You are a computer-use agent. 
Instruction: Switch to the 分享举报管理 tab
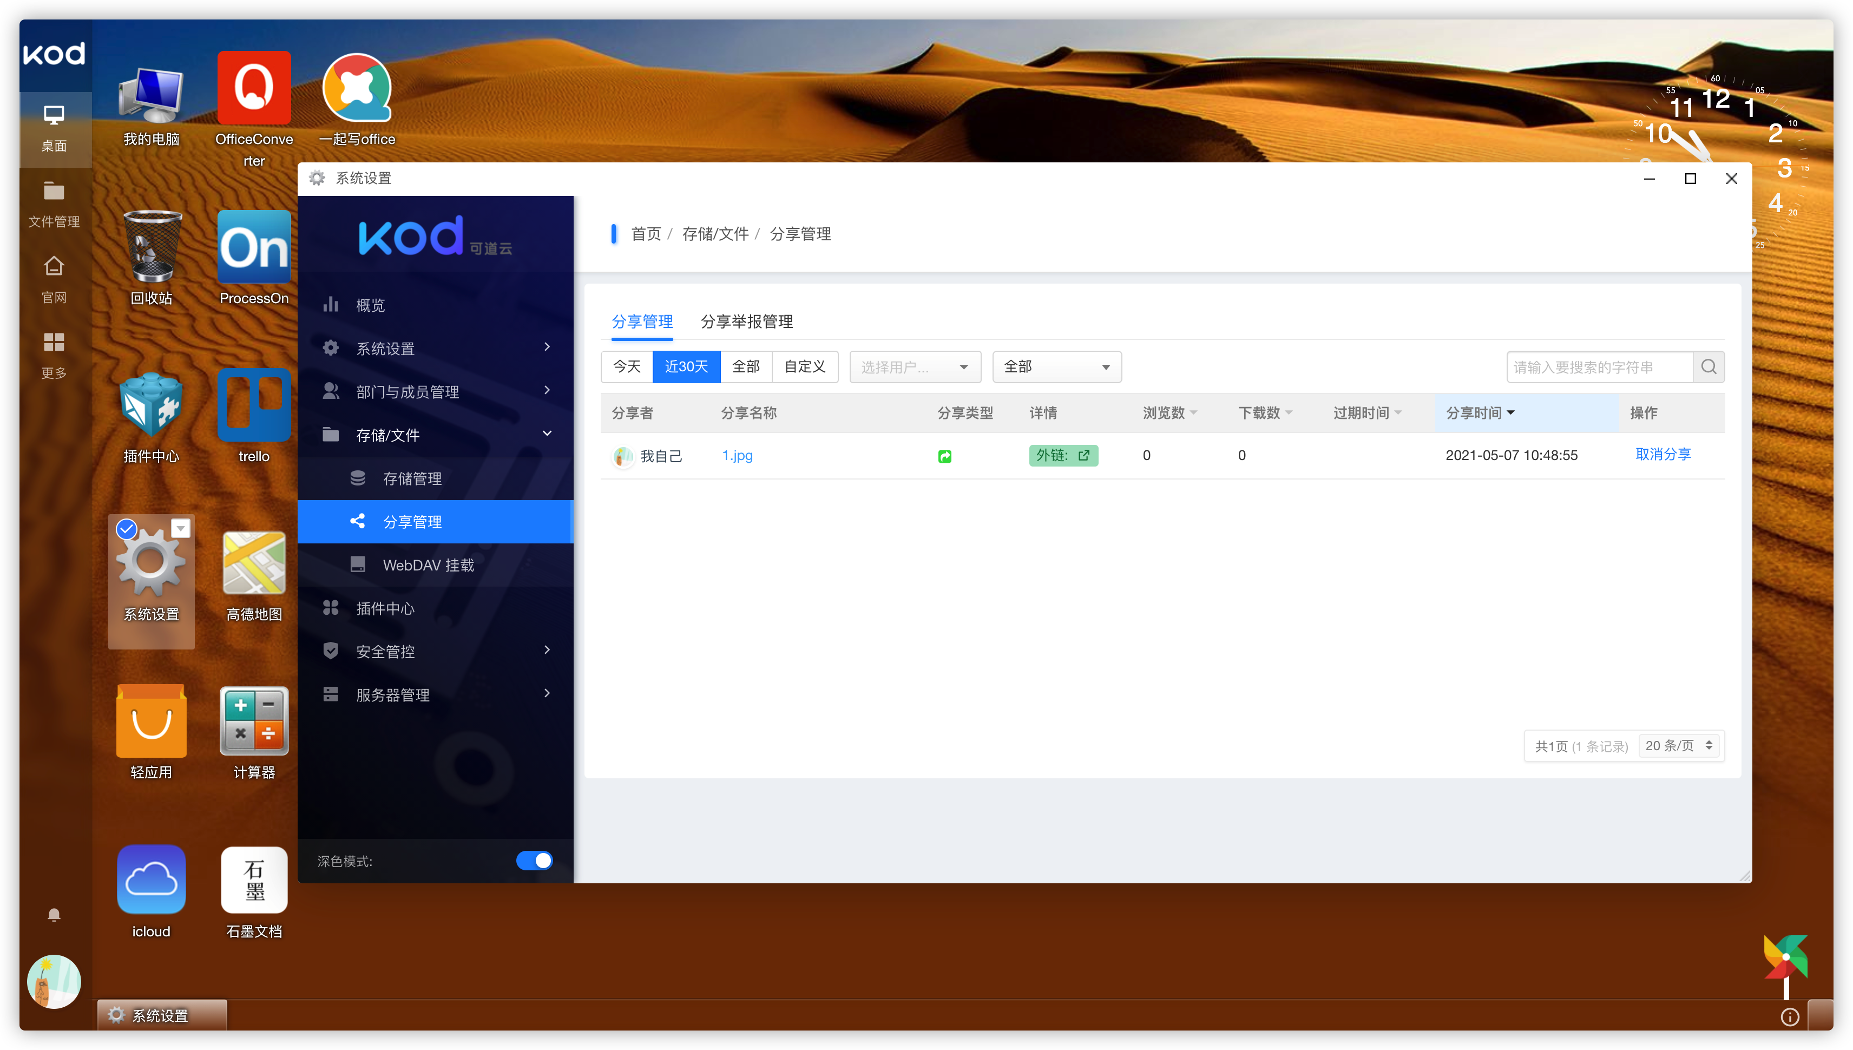[746, 321]
